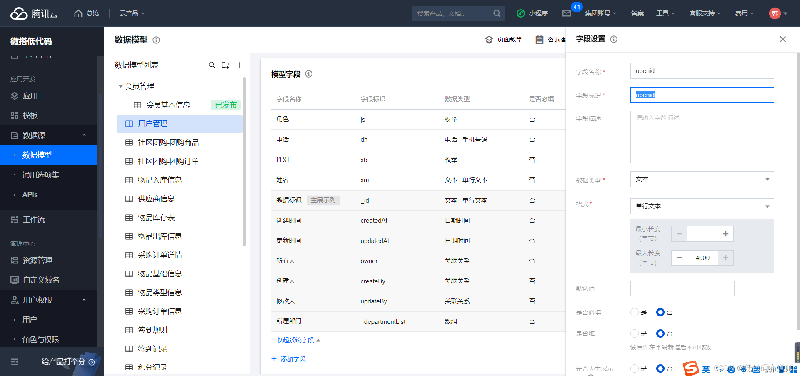Image resolution: width=800 pixels, height=376 pixels.
Task: Increase 最大长度 with the plus stepper
Action: 725,258
